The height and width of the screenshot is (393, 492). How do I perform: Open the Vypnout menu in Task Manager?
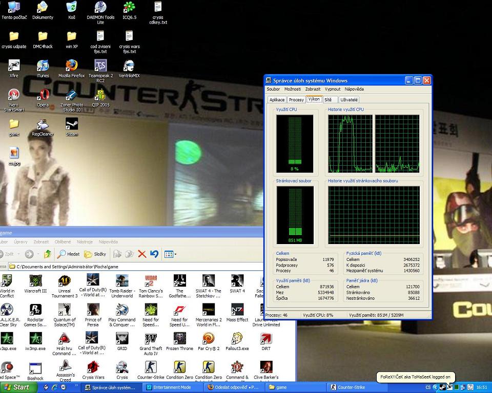click(333, 89)
